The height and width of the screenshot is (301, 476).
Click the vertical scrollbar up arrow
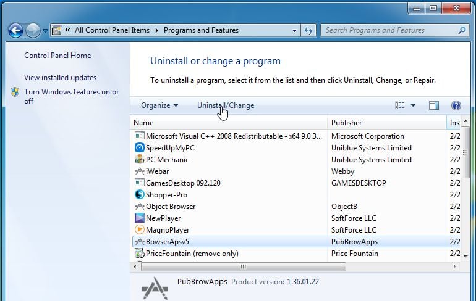(465, 121)
